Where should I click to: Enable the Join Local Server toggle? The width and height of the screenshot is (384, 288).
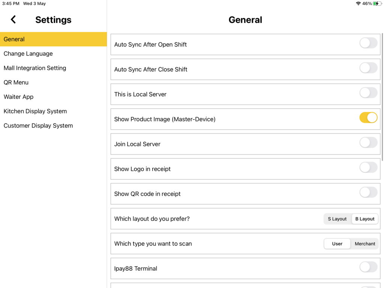pyautogui.click(x=368, y=142)
